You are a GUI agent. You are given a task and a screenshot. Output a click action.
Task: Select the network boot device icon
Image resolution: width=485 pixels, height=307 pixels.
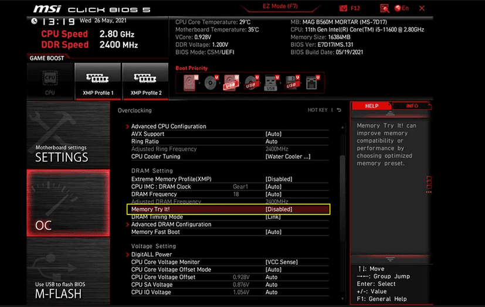[312, 83]
